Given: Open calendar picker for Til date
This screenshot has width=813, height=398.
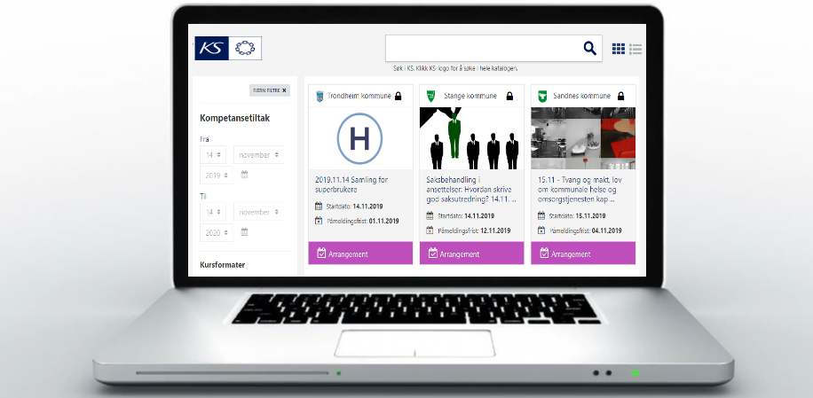Looking at the screenshot, I should (244, 232).
